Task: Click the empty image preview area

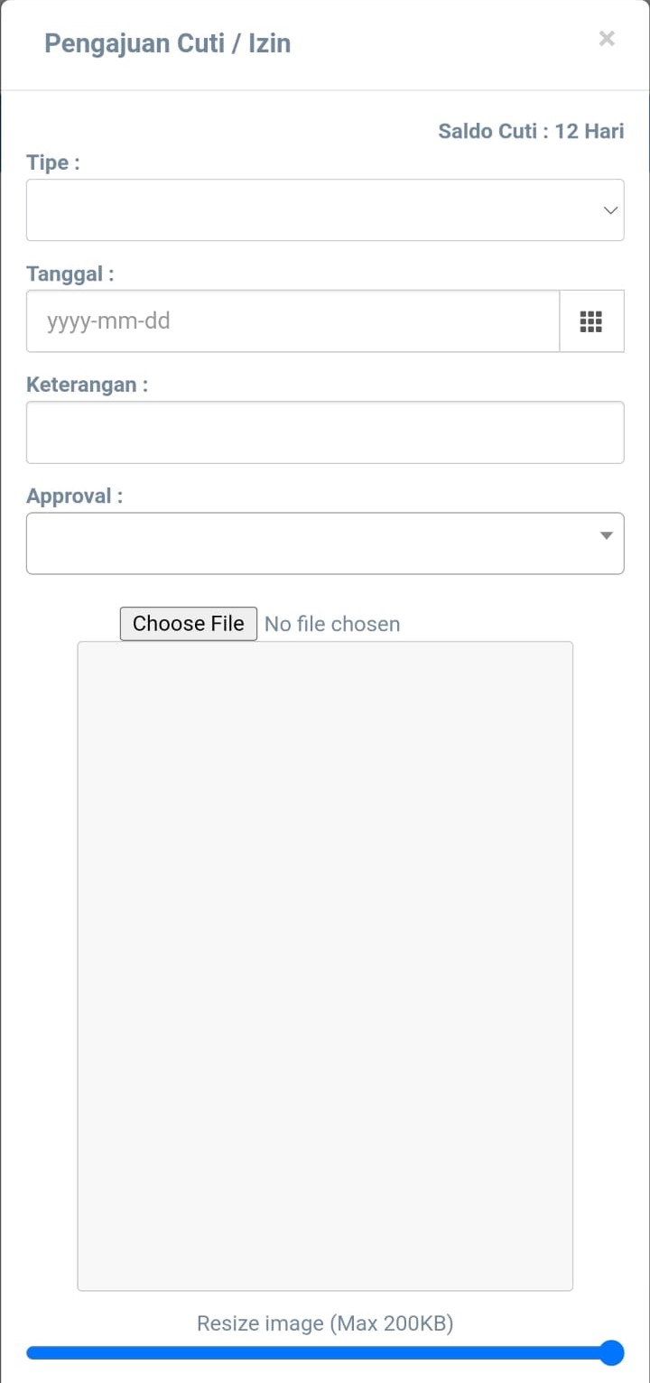Action: tap(325, 966)
